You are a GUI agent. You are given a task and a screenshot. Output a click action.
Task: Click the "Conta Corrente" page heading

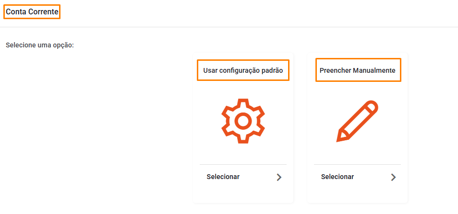click(x=32, y=12)
